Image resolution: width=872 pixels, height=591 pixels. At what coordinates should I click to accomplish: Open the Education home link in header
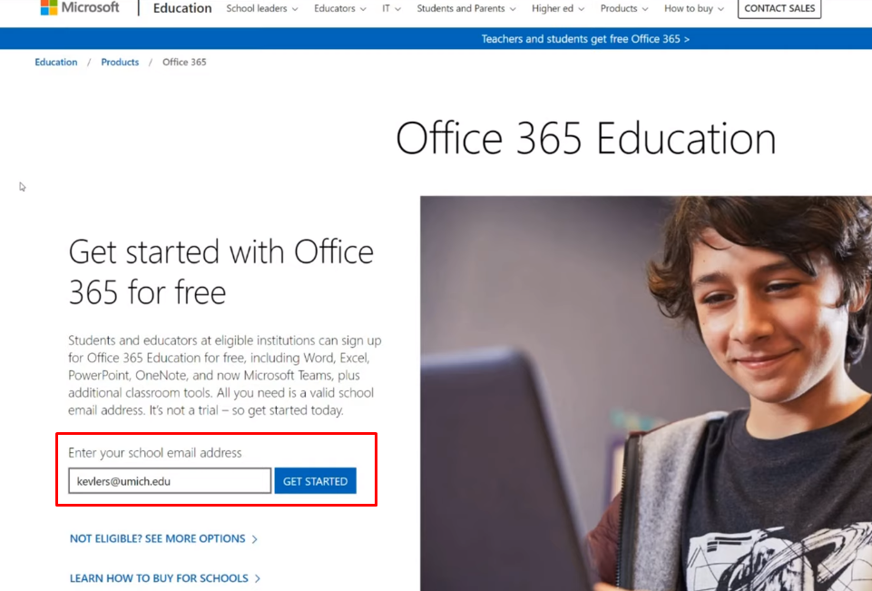click(x=181, y=8)
